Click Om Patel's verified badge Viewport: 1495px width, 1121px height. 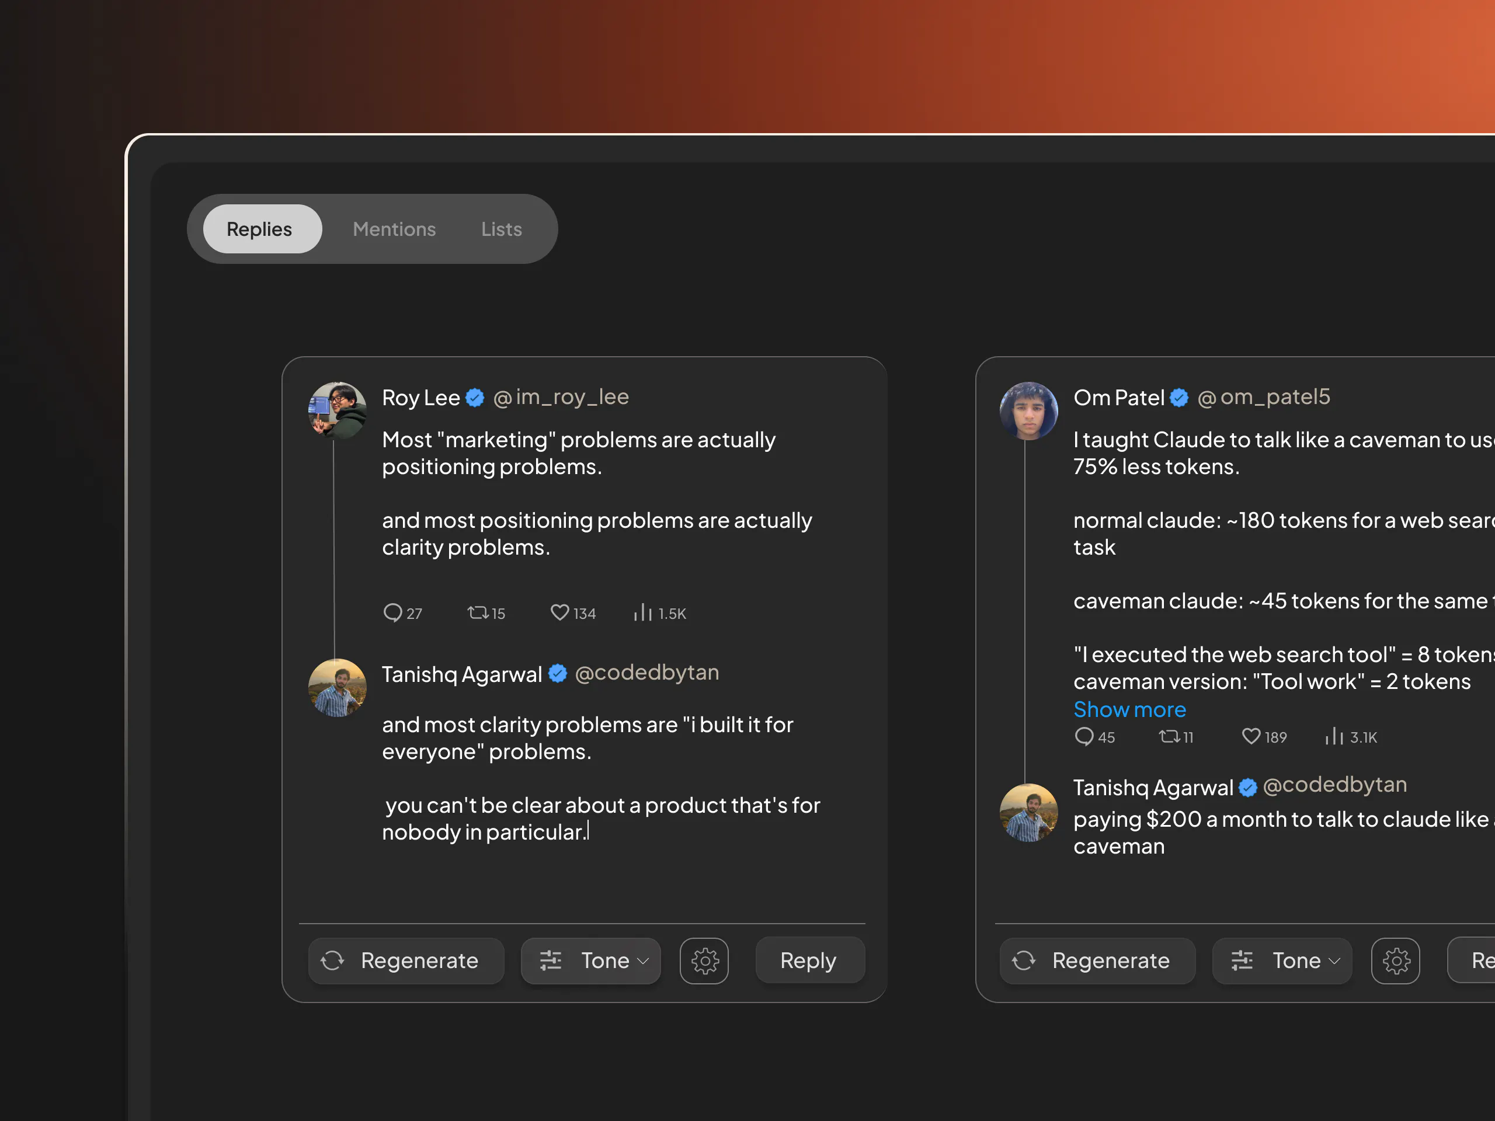pos(1180,398)
